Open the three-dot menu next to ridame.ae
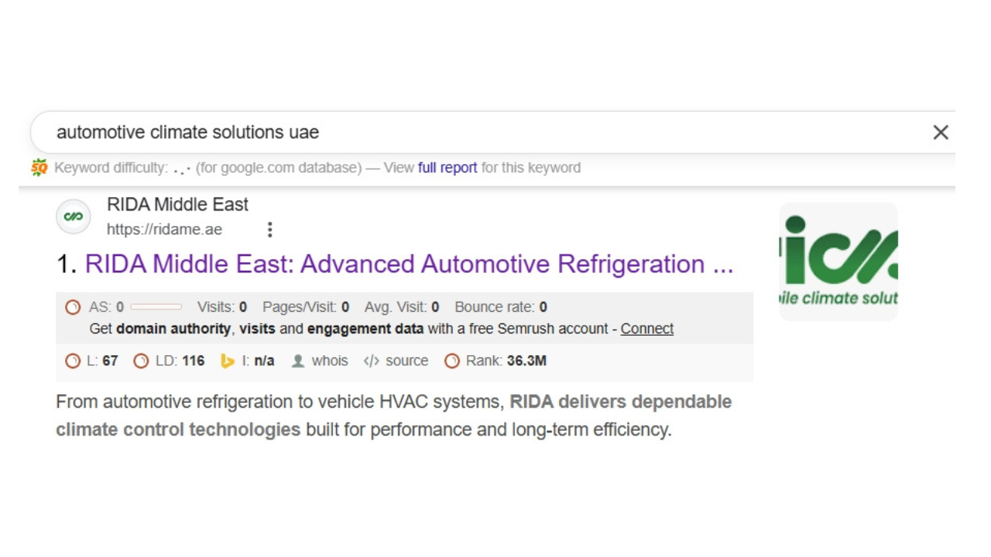Image resolution: width=991 pixels, height=557 pixels. point(269,230)
